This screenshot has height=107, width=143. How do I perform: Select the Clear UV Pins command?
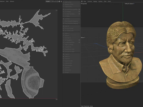point(71,7)
